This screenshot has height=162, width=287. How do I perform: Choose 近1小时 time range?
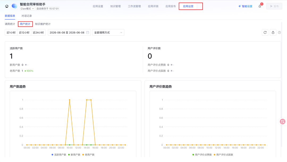[11, 33]
